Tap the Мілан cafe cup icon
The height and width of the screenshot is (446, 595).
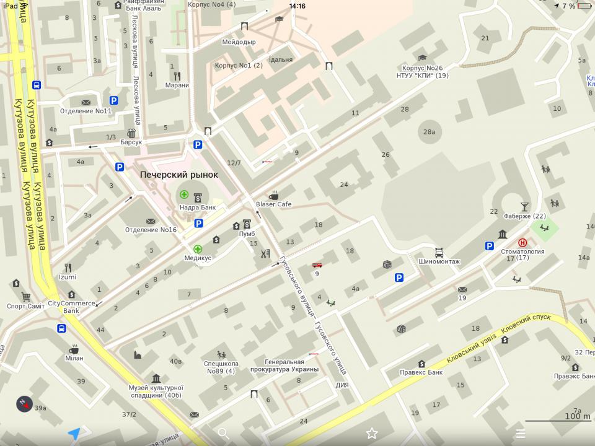pos(74,349)
